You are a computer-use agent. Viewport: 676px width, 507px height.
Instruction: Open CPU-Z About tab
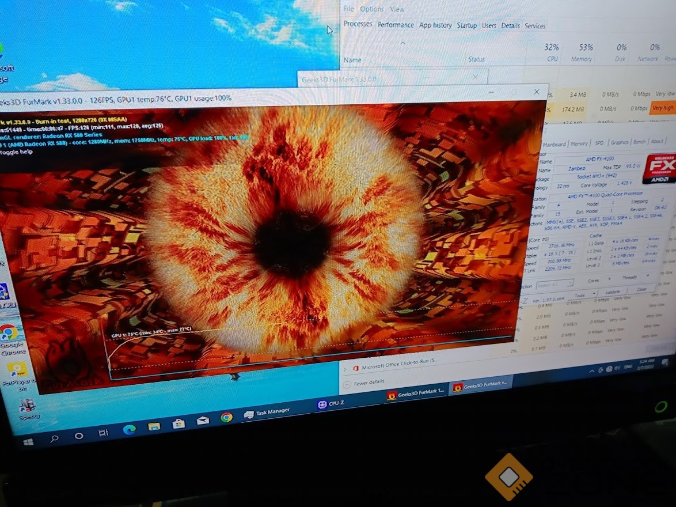point(657,141)
